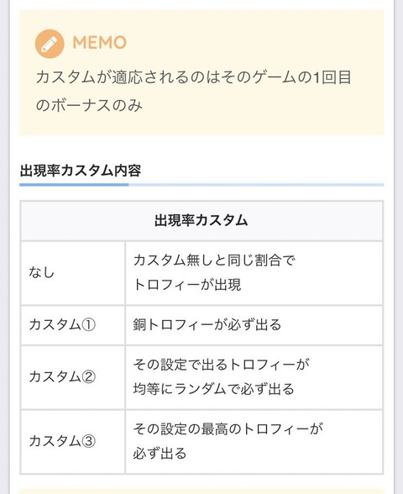The image size is (403, 494).
Task: Click the トロフィーが出現 text line
Action: point(187,285)
